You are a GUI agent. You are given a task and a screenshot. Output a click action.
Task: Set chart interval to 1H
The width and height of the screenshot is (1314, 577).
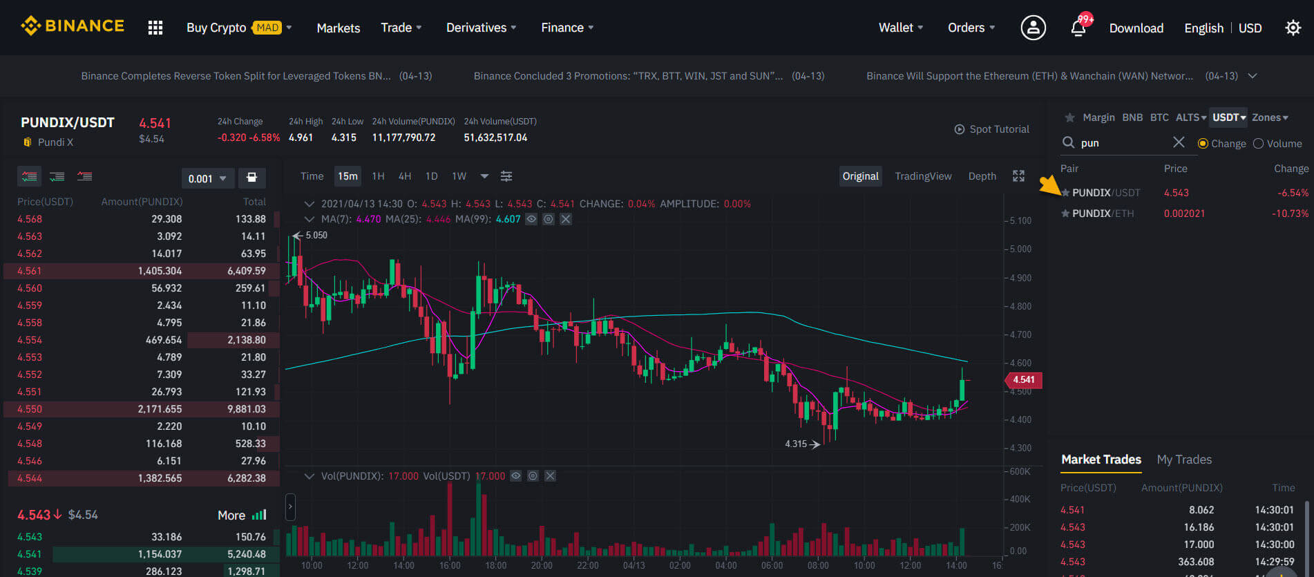378,176
